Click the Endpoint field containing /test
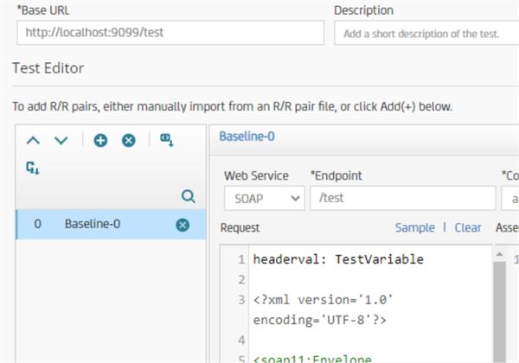 (403, 198)
